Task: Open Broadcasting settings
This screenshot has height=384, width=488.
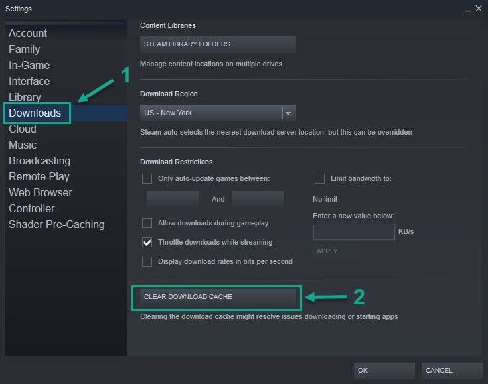Action: pos(40,160)
